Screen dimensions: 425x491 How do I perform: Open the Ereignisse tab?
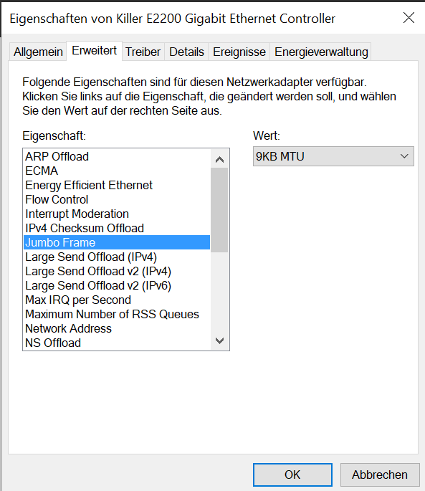point(239,52)
